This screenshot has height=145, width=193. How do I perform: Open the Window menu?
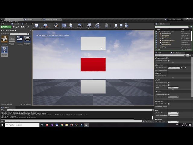11,22
